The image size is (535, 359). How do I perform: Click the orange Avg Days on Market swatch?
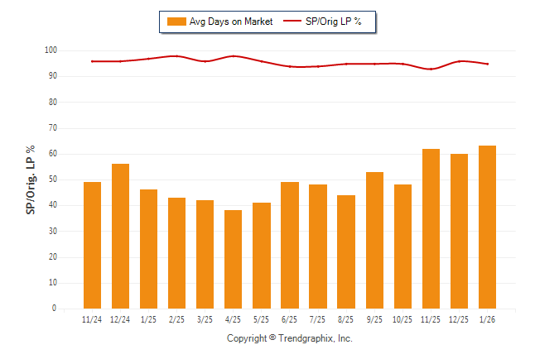(176, 22)
